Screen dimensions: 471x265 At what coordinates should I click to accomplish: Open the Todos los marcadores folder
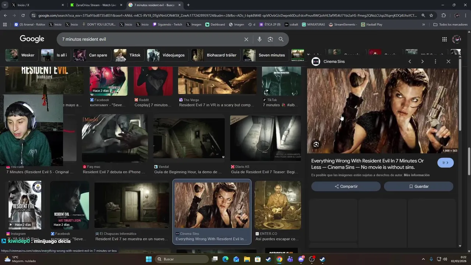coord(450,25)
